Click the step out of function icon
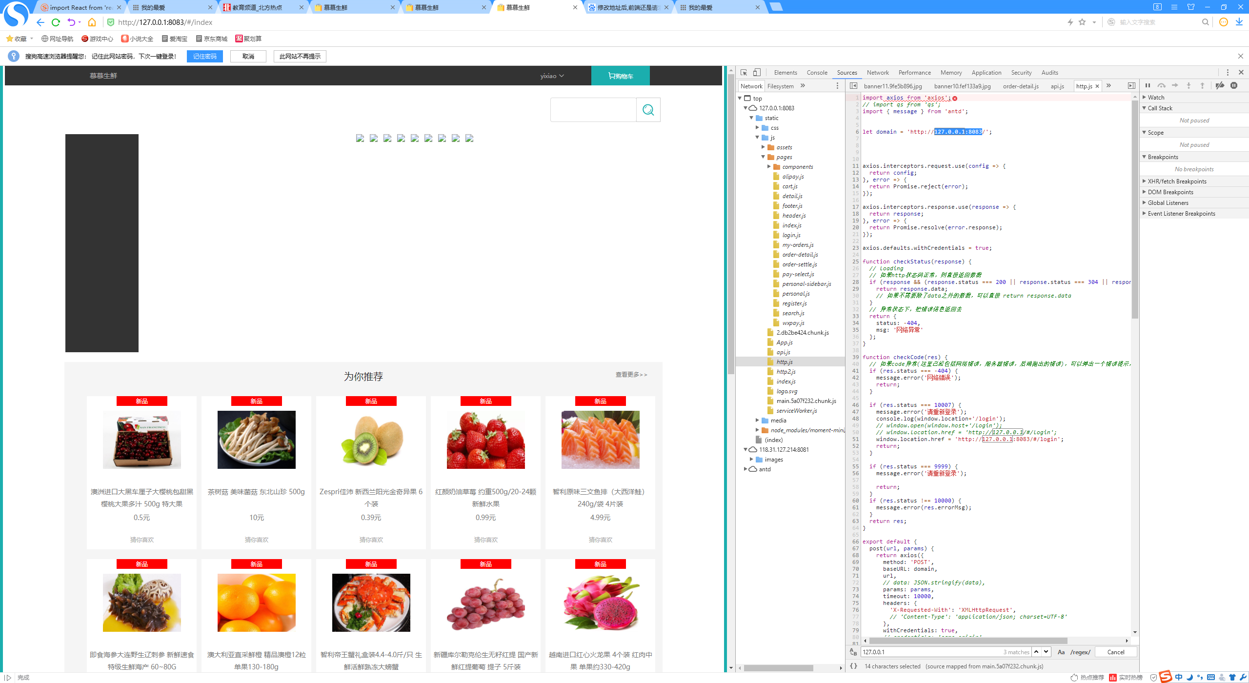This screenshot has width=1249, height=683. pos(1202,85)
